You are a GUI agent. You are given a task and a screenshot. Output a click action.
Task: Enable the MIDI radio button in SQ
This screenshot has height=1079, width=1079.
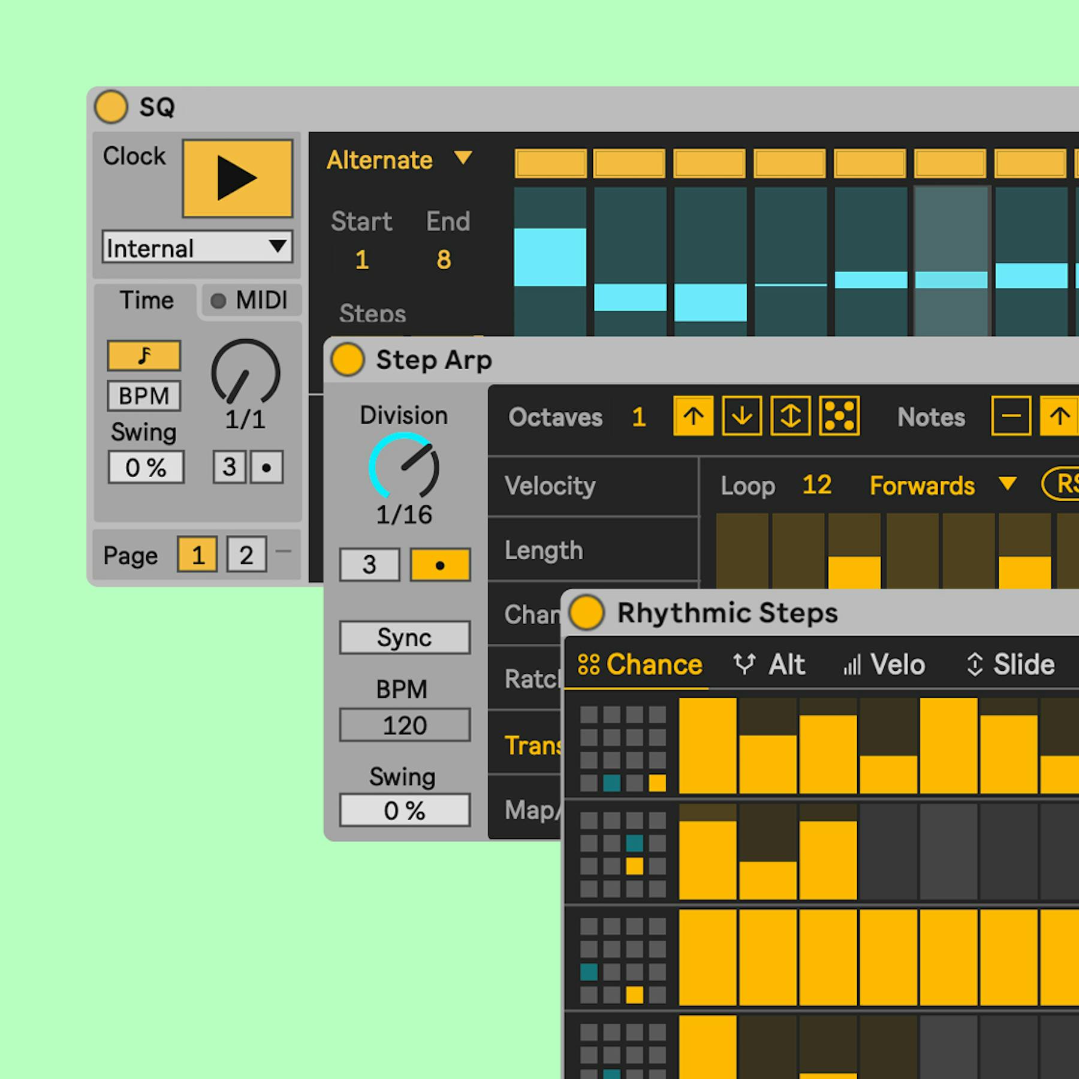tap(218, 300)
